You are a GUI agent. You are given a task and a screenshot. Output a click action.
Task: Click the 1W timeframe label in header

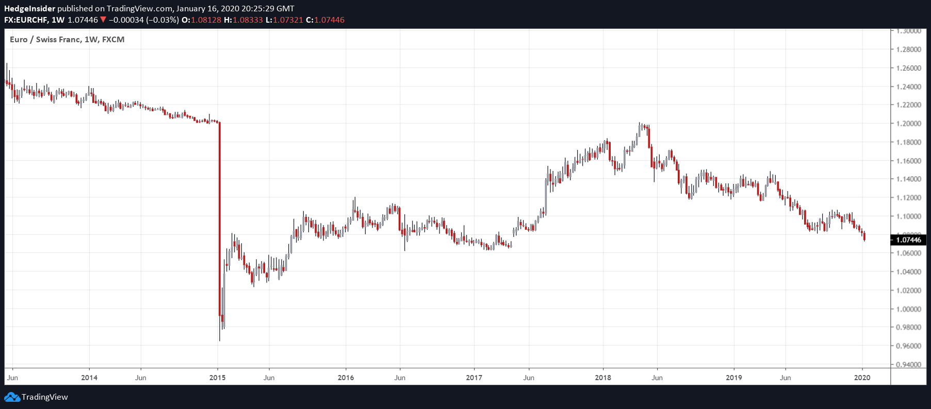tap(58, 20)
